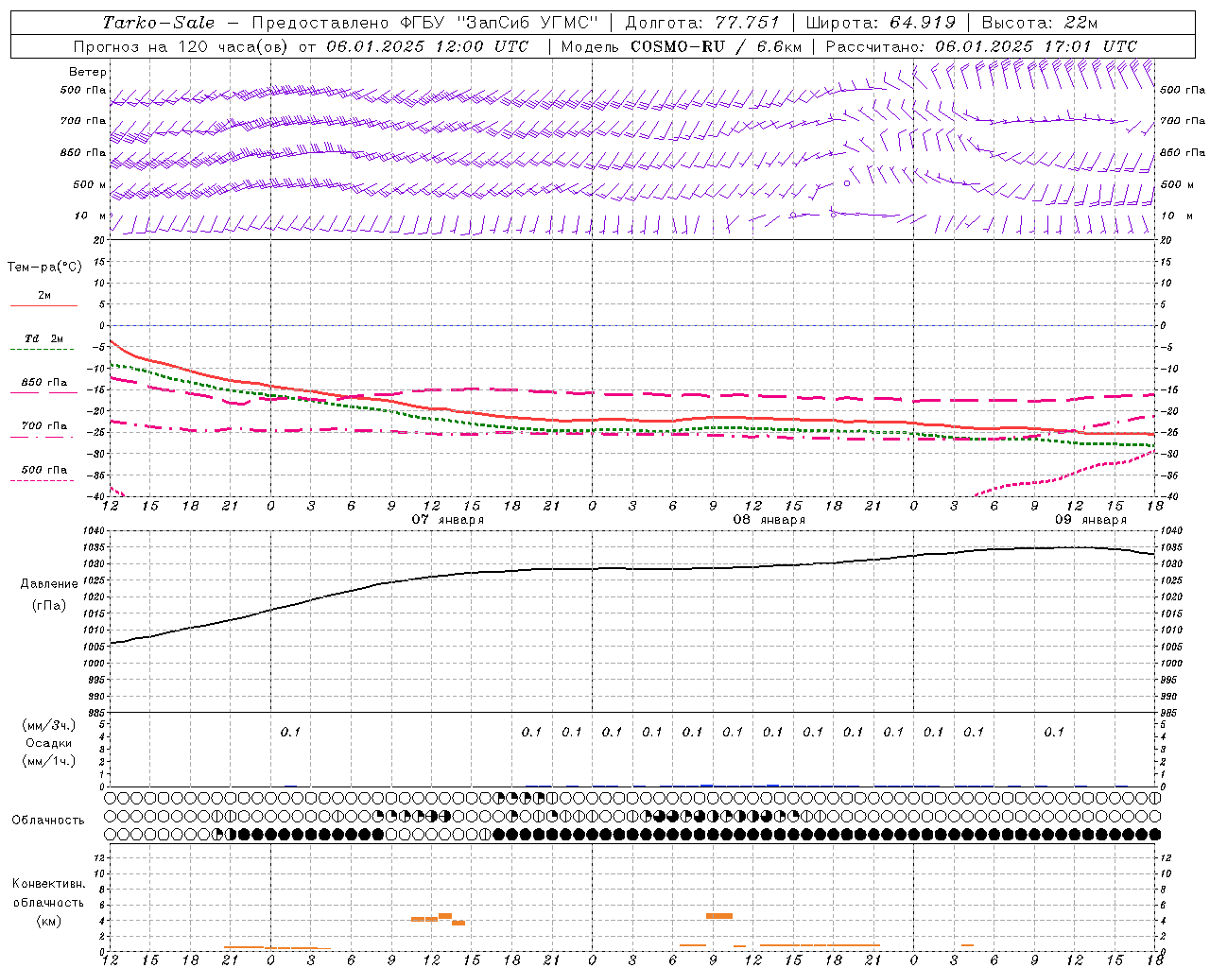This screenshot has height=968, width=1210.
Task: Click the Давление axis label
Action: click(49, 584)
